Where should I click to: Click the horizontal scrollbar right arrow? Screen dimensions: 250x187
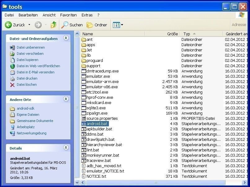click(244, 182)
